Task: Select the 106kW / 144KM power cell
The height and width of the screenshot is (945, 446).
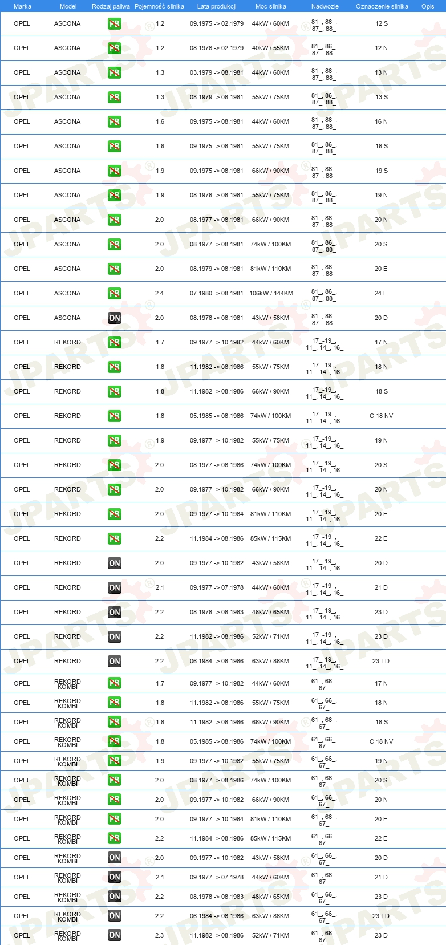Action: [x=271, y=293]
